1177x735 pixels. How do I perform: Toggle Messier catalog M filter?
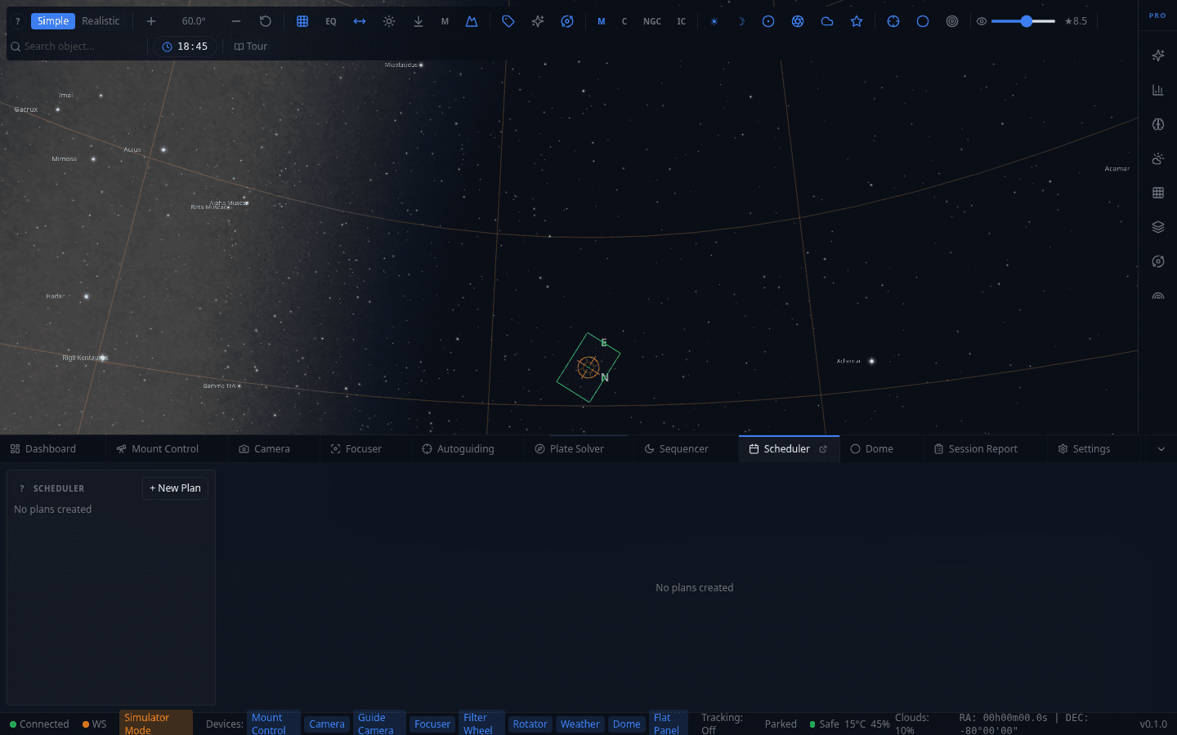(x=602, y=21)
